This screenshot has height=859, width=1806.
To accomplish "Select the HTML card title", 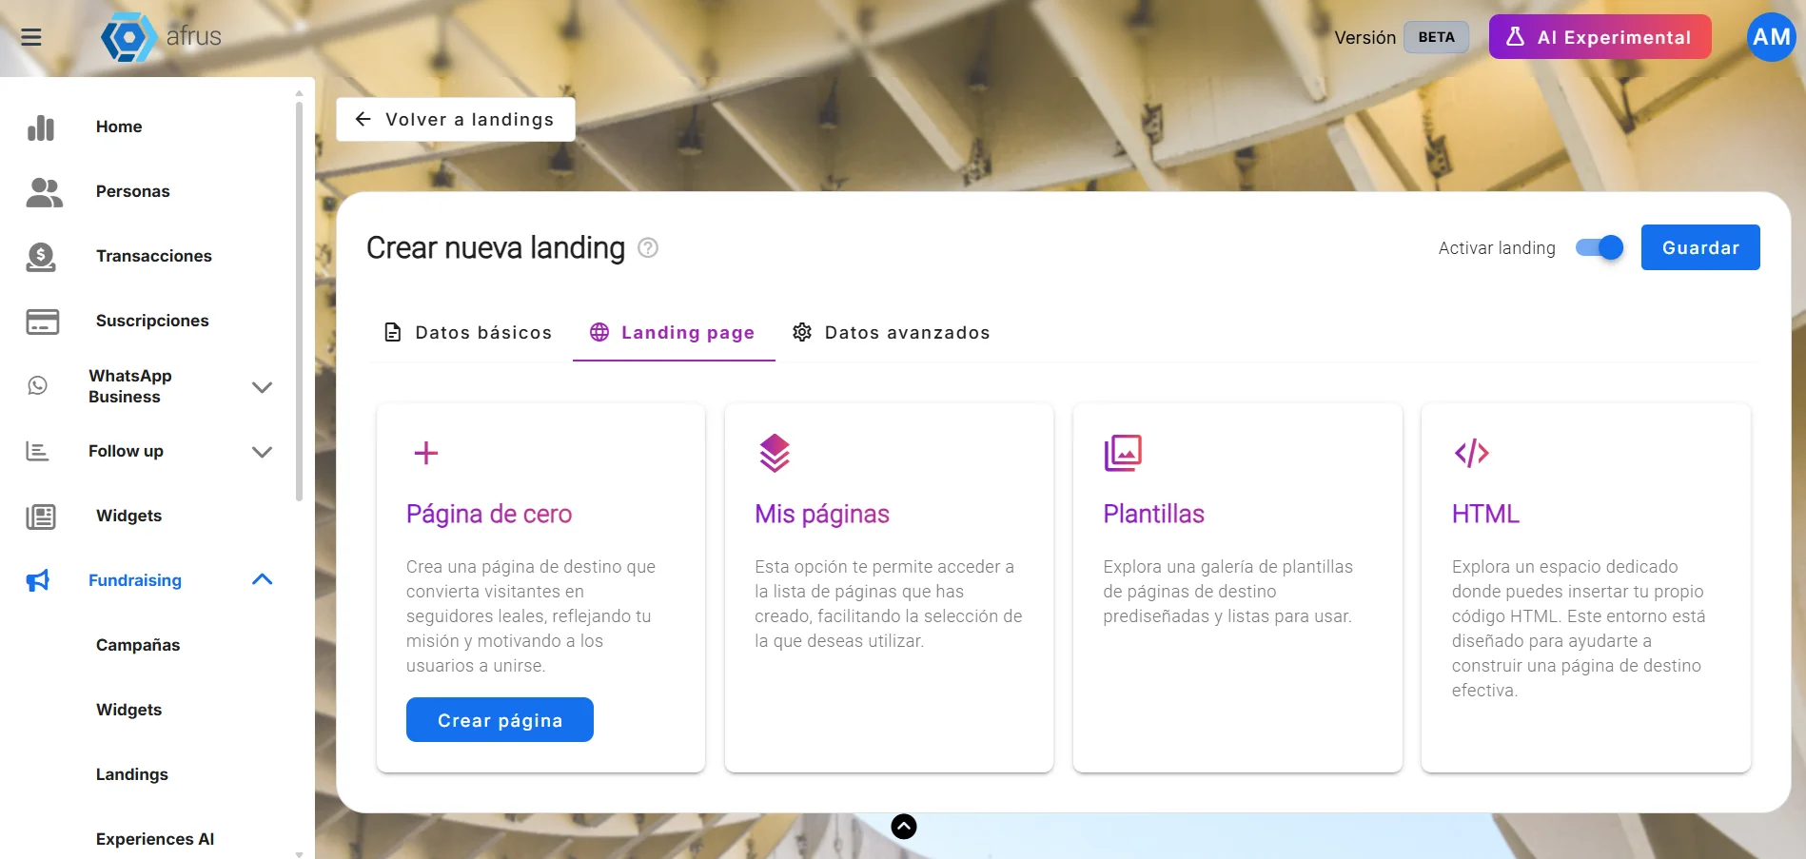I will click(x=1485, y=514).
